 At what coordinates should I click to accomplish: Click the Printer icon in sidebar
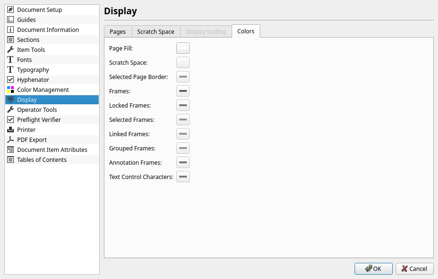click(10, 130)
